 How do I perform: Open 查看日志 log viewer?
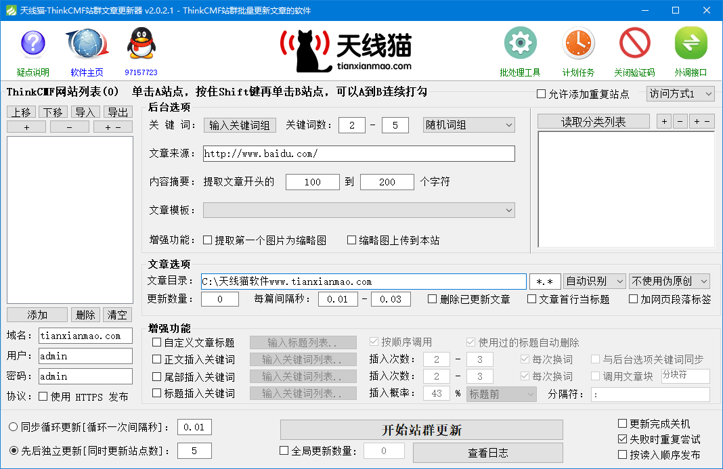click(x=488, y=453)
